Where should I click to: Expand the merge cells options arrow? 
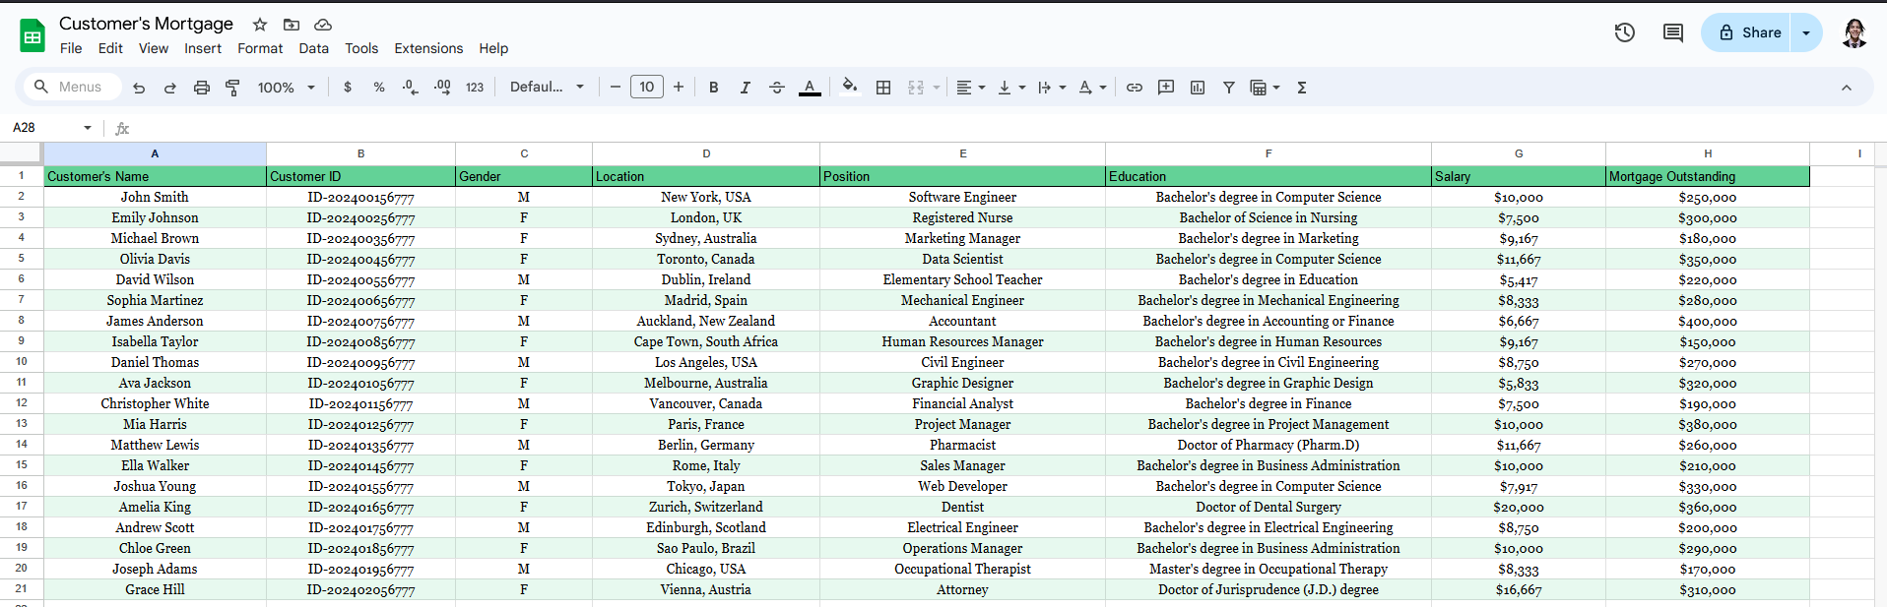pos(937,88)
